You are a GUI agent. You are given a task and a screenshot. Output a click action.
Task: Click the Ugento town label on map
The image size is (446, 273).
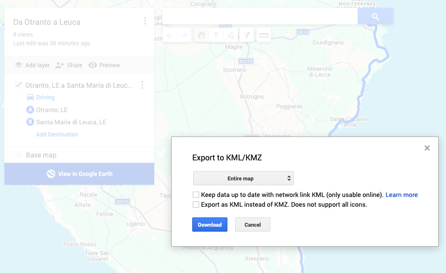pos(136,224)
